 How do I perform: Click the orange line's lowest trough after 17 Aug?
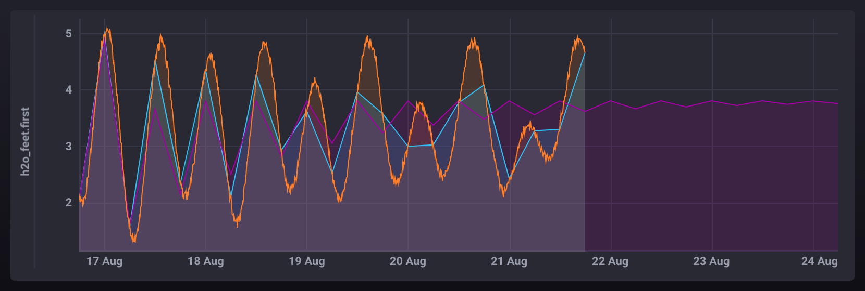[x=134, y=240]
